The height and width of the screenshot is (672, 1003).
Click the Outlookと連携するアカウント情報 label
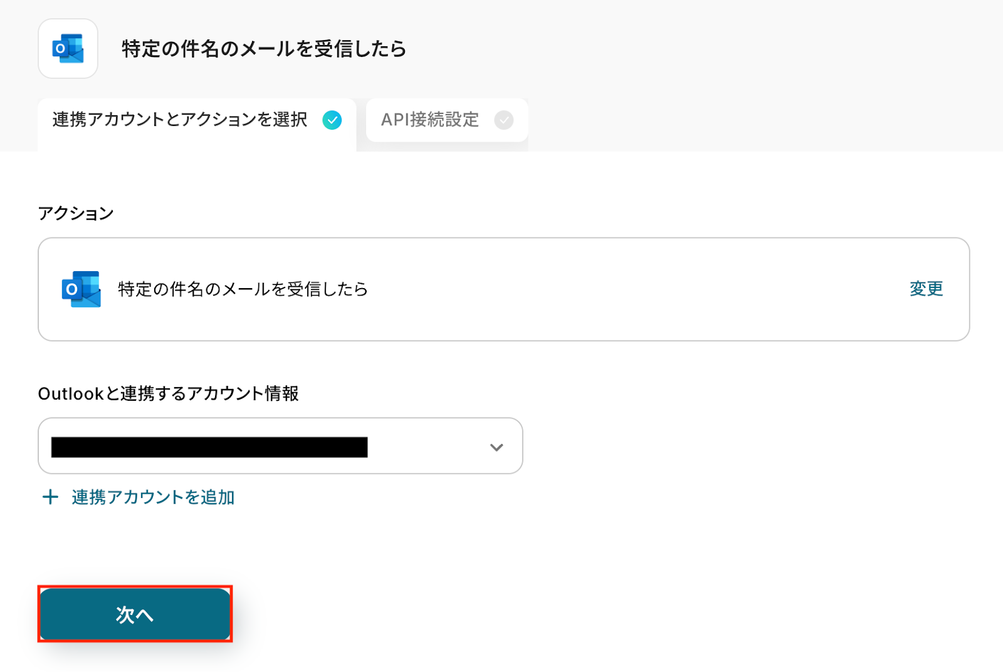tap(168, 393)
